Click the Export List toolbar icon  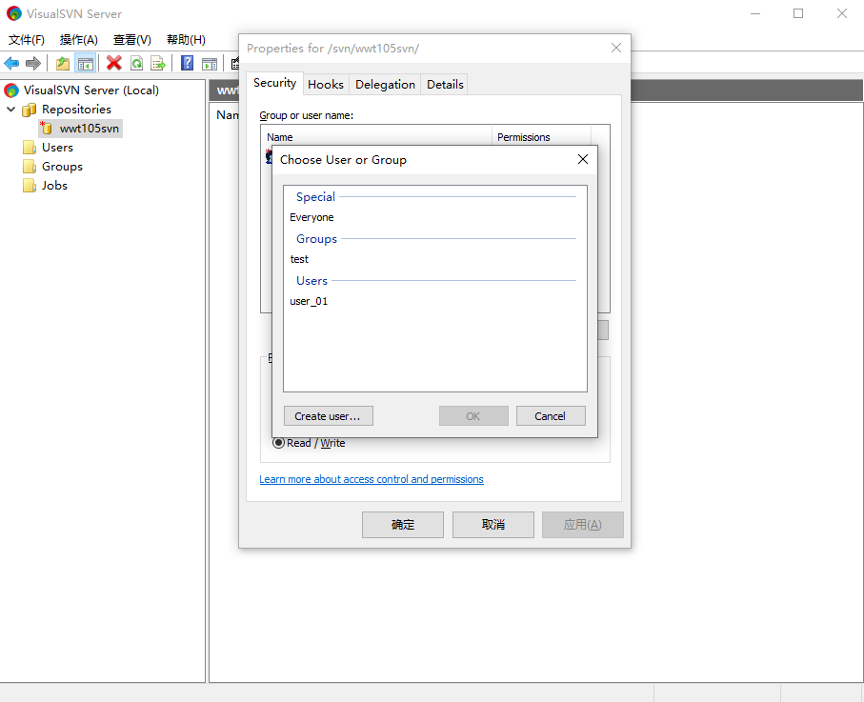point(158,64)
